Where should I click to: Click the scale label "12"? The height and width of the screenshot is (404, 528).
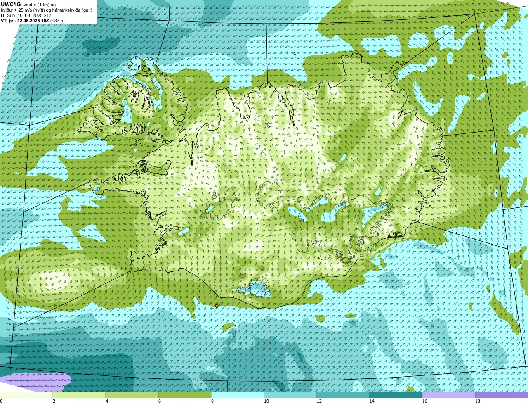(x=319, y=401)
